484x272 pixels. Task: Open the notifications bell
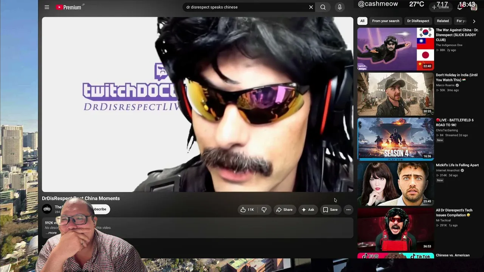point(460,7)
